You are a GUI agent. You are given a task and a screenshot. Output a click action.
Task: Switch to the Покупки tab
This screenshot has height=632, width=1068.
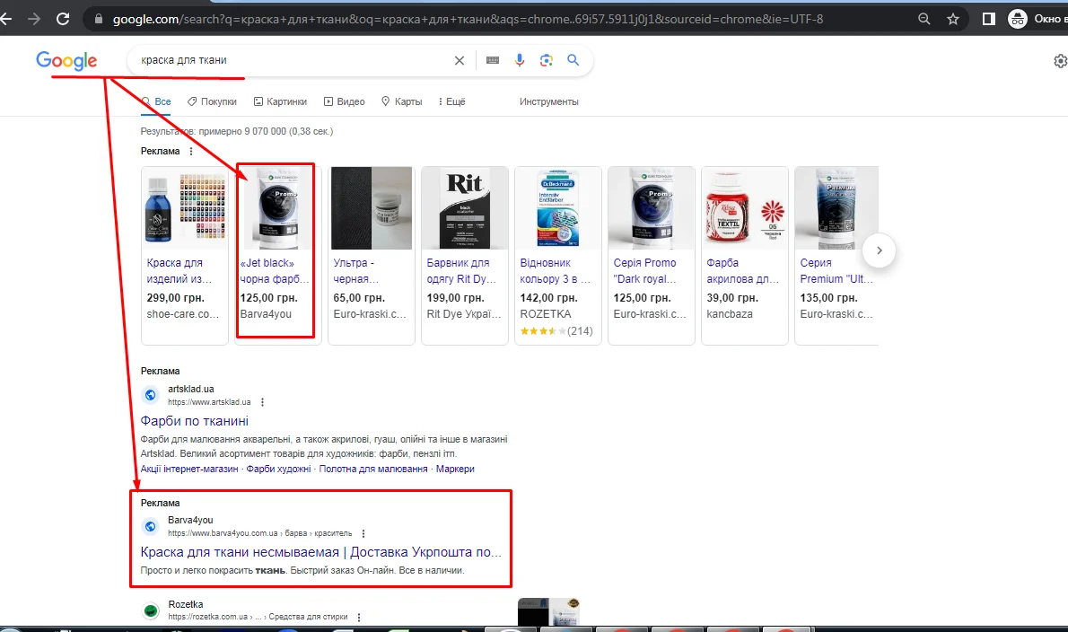click(x=212, y=101)
